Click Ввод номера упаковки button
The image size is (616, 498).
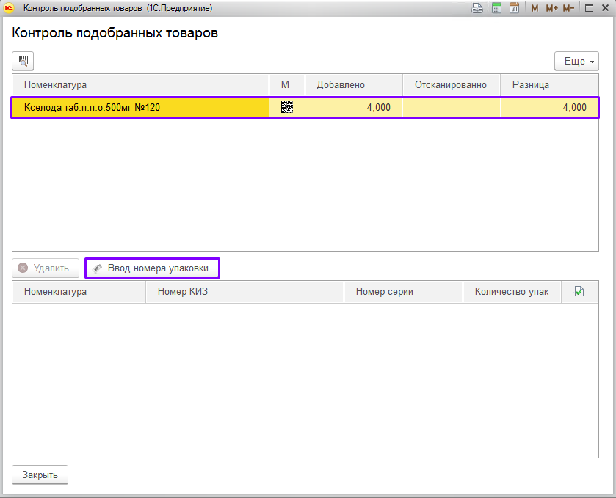click(152, 268)
